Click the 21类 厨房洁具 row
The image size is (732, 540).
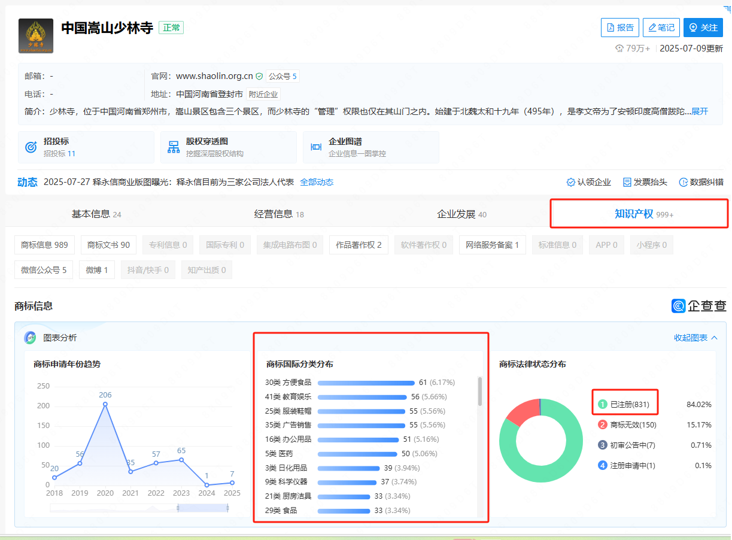pyautogui.click(x=338, y=496)
